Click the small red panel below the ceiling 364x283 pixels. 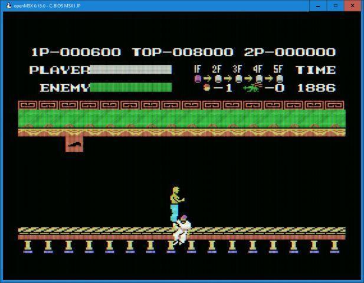pyautogui.click(x=74, y=144)
